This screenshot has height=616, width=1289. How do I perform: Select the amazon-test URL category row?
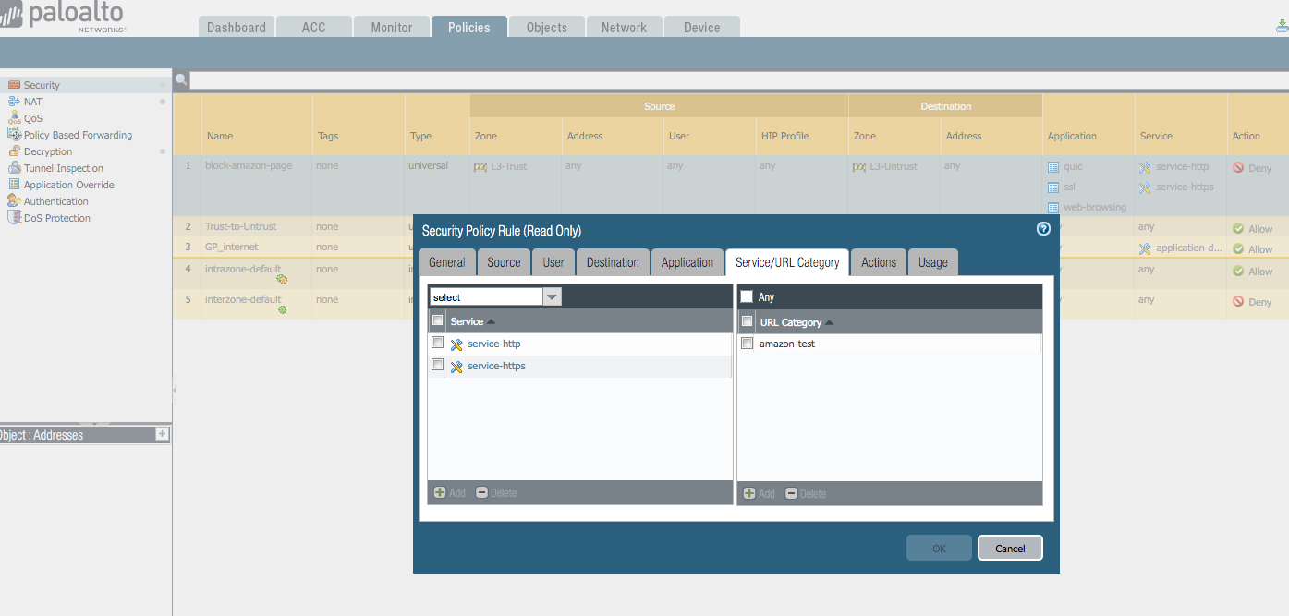point(889,344)
